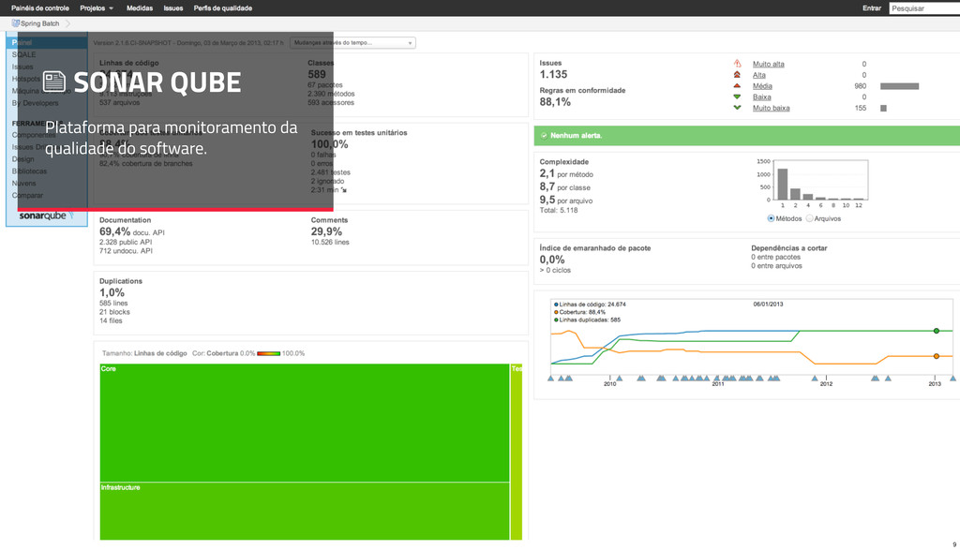
Task: Select Design in the sidebar
Action: 22,159
